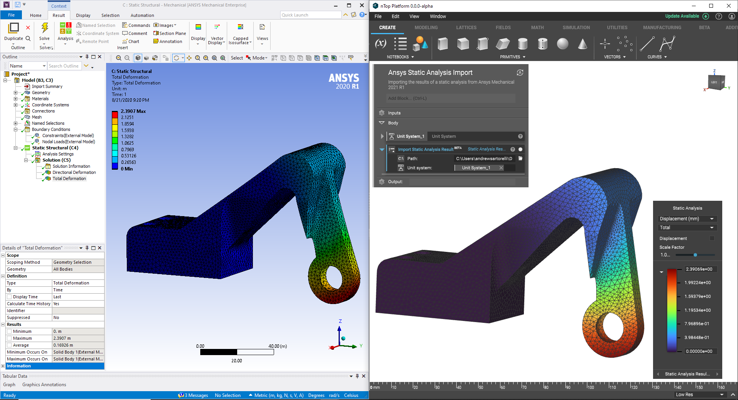This screenshot has width=738, height=400.
Task: Toggle the Minimum result checkbox
Action: pyautogui.click(x=9, y=331)
